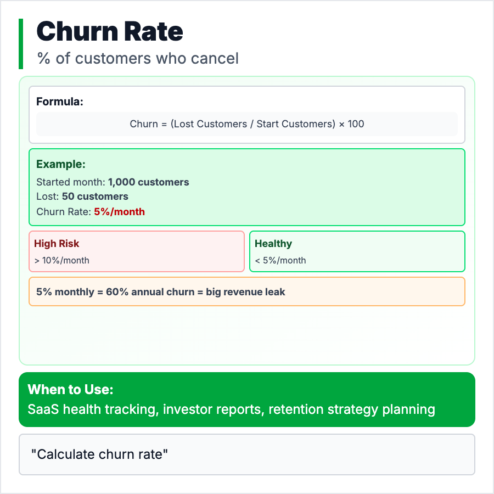Click the SaaS health tracking description text
Image resolution: width=494 pixels, height=494 pixels.
point(231,409)
